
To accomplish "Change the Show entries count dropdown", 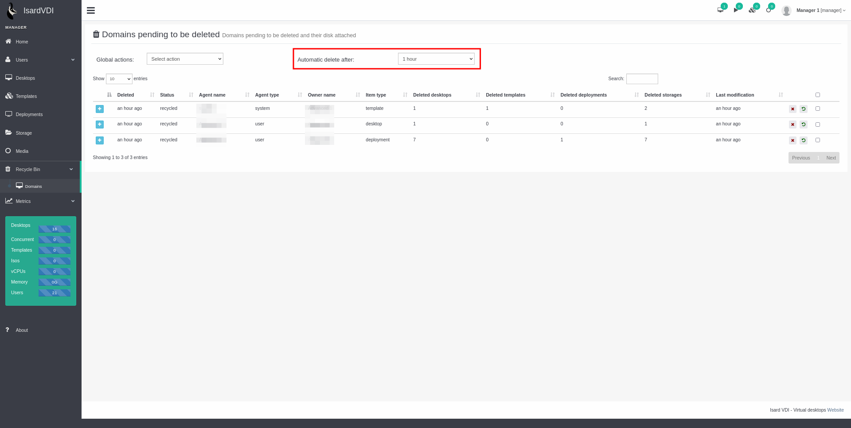I will pyautogui.click(x=119, y=79).
